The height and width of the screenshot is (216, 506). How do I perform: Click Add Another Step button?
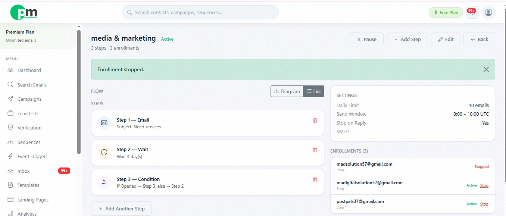[x=121, y=209]
